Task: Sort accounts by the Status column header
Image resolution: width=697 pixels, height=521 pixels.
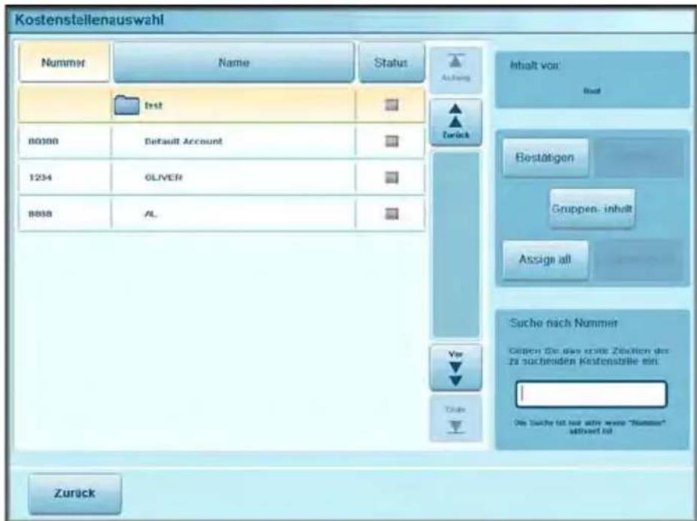Action: pyautogui.click(x=391, y=62)
